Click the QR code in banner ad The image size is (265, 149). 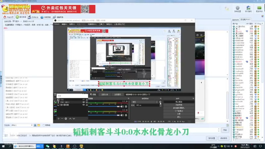point(85,9)
